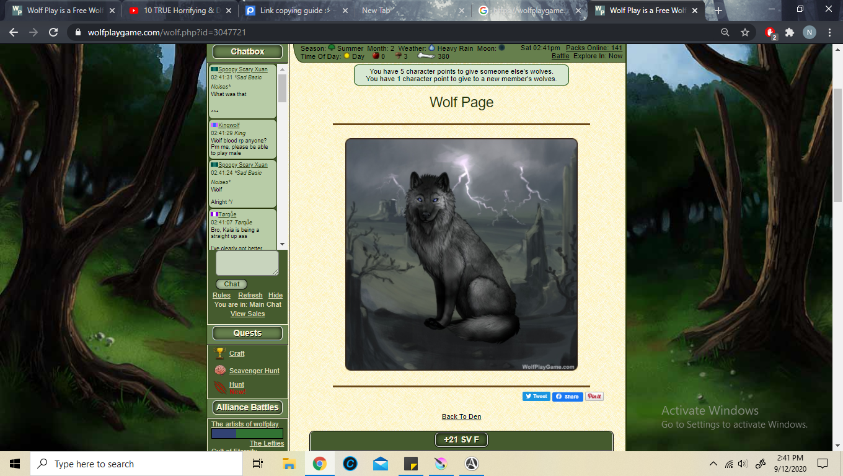Click the Craft trophy icon
The height and width of the screenshot is (476, 843).
pyautogui.click(x=220, y=353)
